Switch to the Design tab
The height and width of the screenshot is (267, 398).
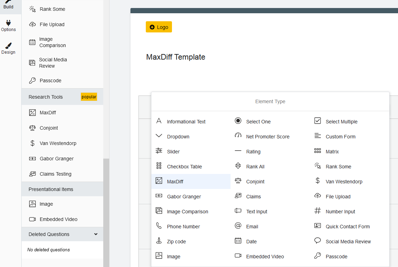coord(8,48)
